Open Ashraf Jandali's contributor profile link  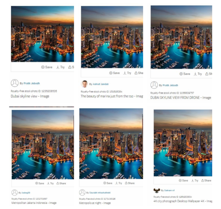pyautogui.click(x=101, y=84)
